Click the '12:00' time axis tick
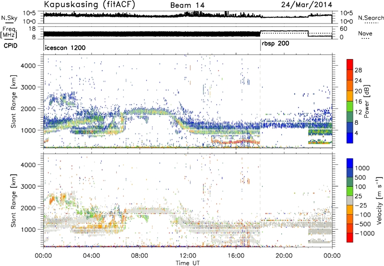The image size is (384, 266). [x=188, y=256]
